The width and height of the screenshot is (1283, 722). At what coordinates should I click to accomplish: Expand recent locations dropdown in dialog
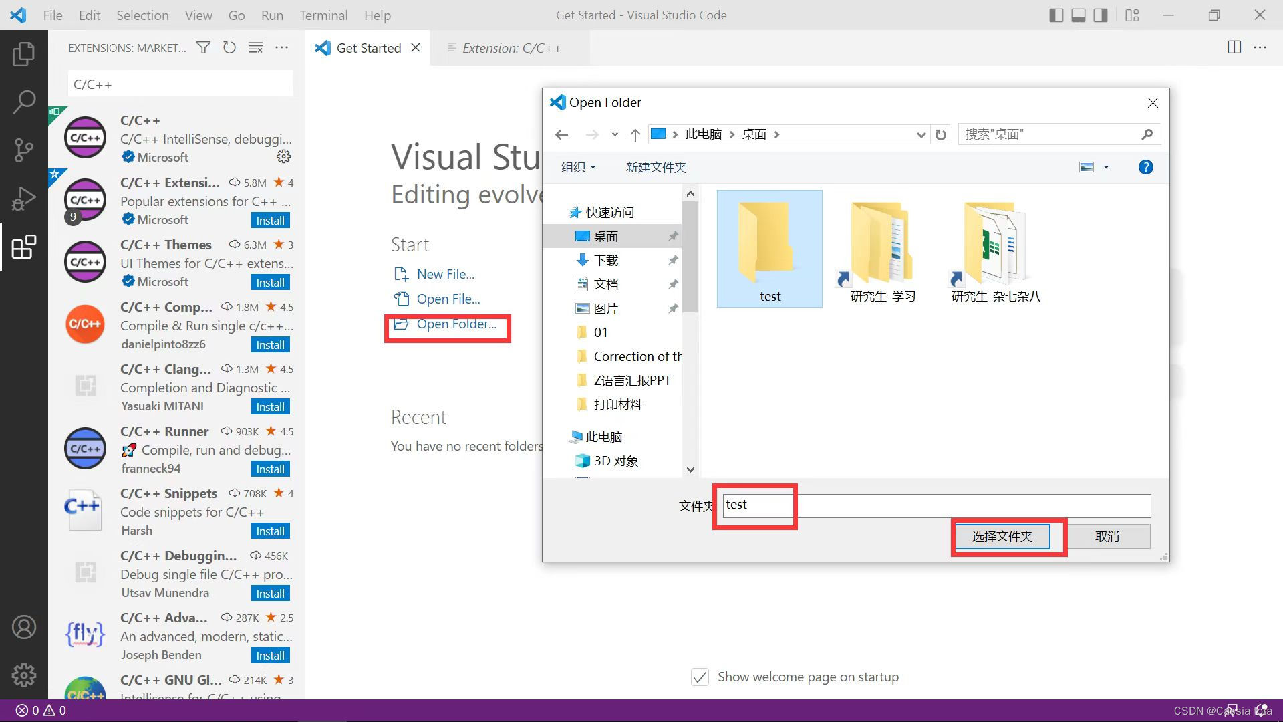615,134
